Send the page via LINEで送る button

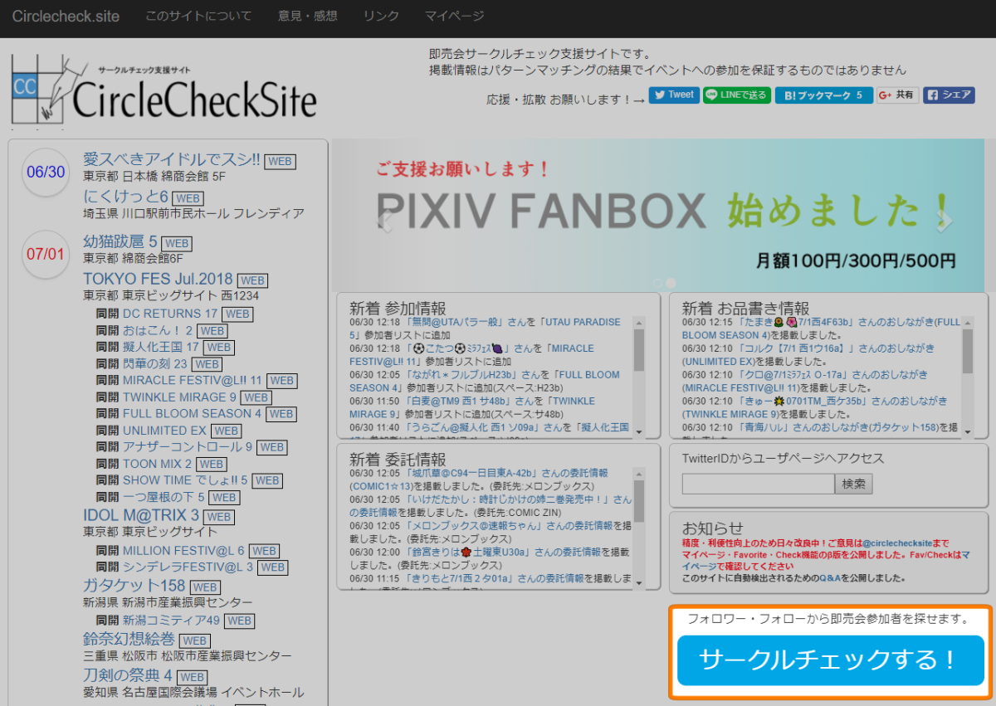coord(737,95)
